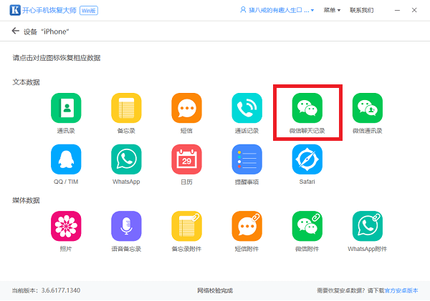The width and height of the screenshot is (430, 301).
Task: Expand the user account dropdown
Action: (277, 10)
